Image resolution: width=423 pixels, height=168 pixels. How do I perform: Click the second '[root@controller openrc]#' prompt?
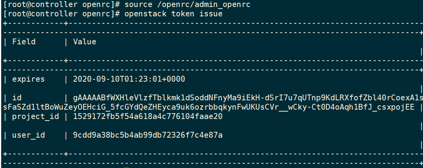pos(62,14)
